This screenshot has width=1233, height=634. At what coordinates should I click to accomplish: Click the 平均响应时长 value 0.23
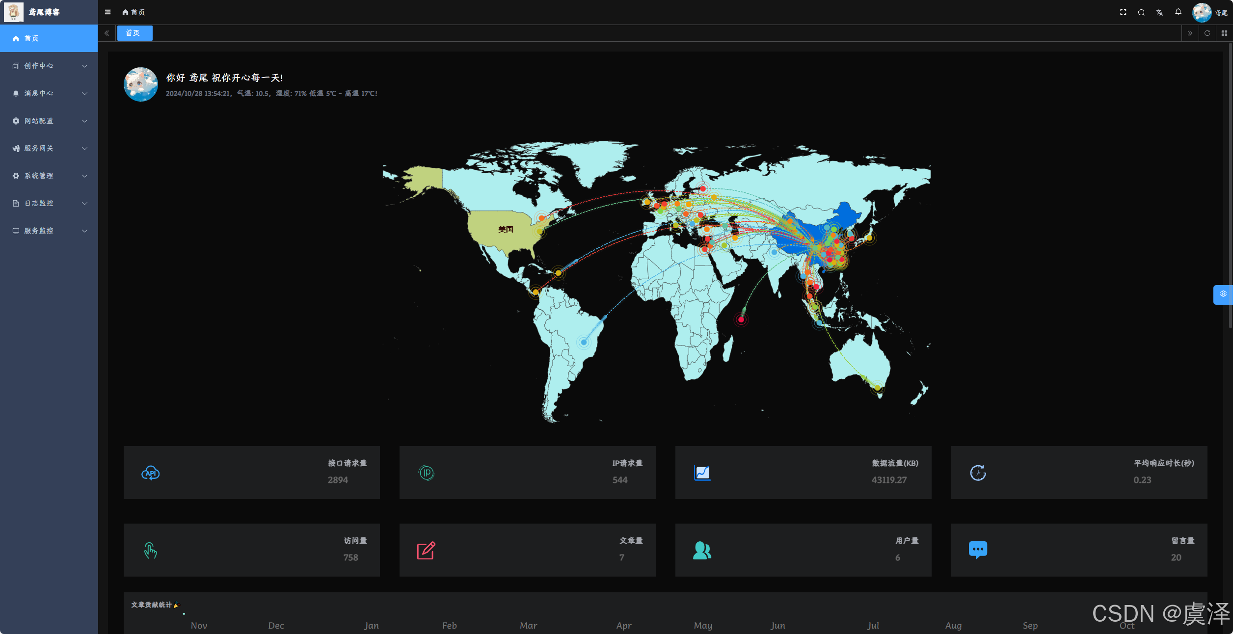click(1142, 480)
